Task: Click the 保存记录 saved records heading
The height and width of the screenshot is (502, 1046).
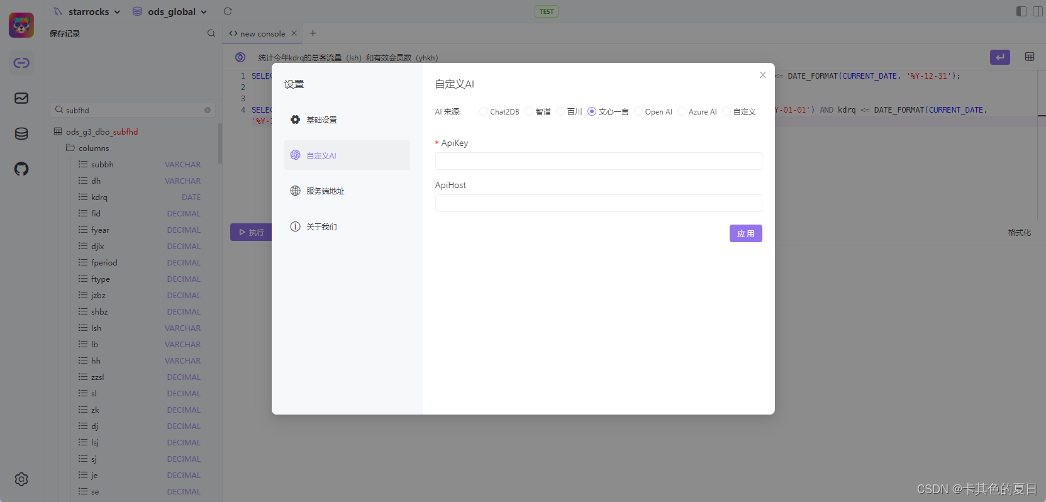Action: 65,33
